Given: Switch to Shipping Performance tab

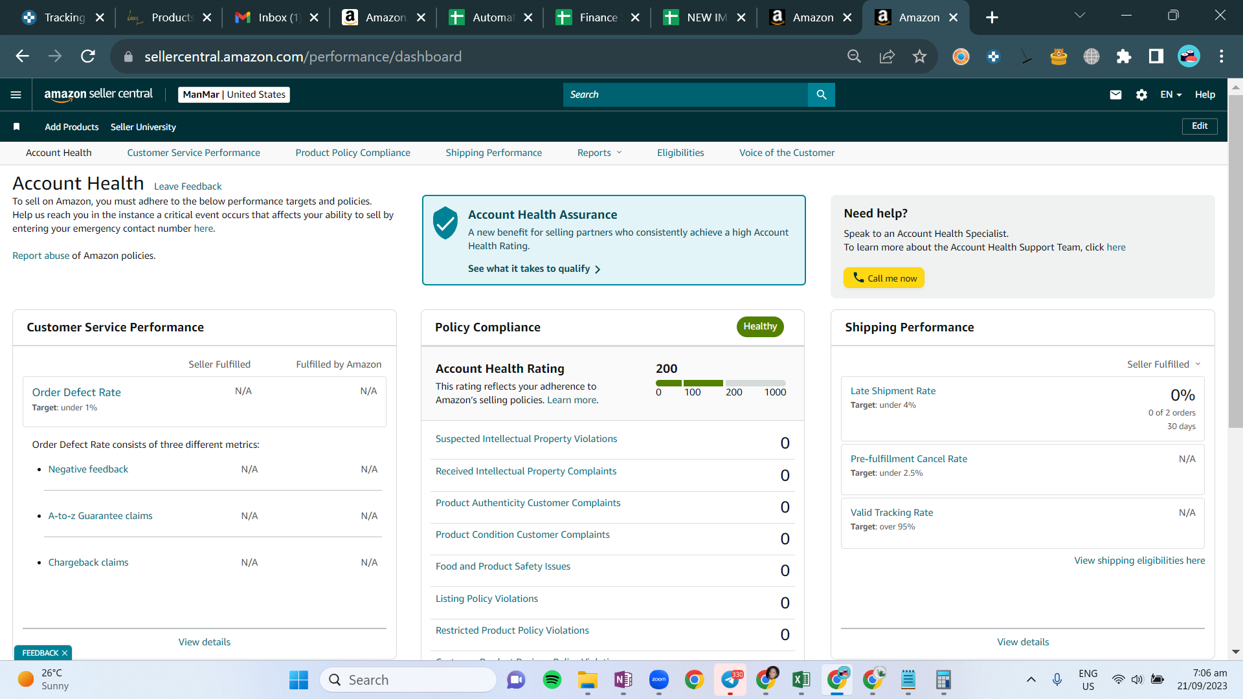Looking at the screenshot, I should point(494,153).
